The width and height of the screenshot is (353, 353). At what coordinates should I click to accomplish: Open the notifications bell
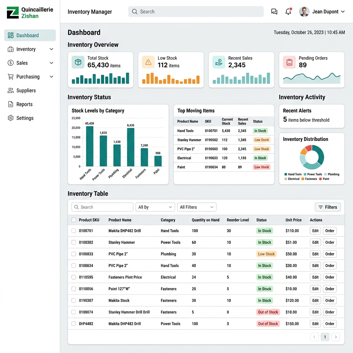289,11
